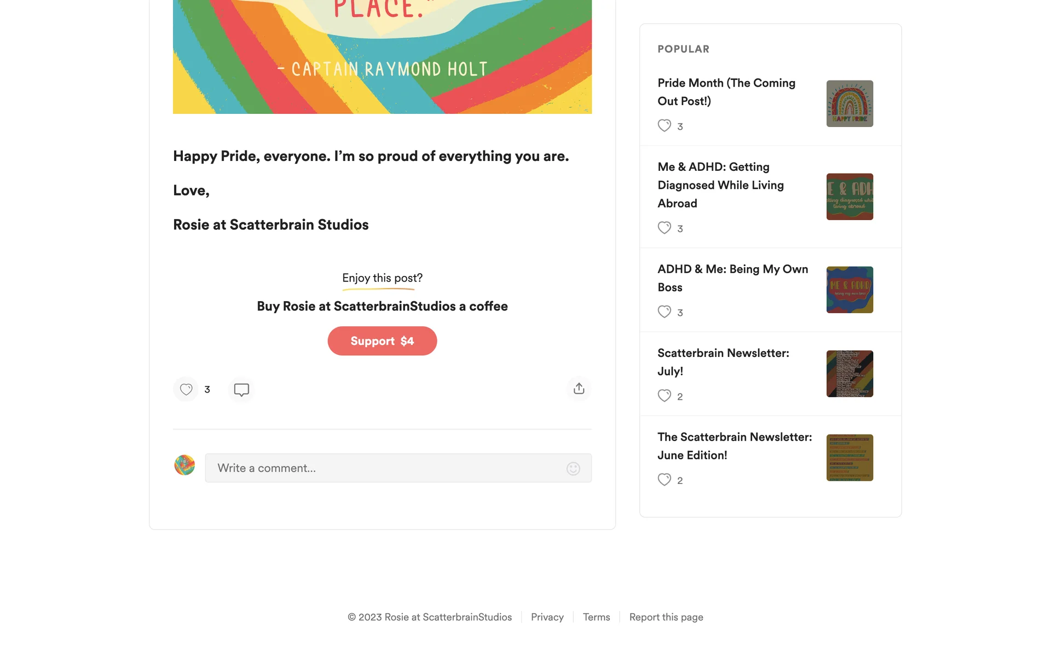Click the Support $4 button
This screenshot has height=657, width=1051.
[x=382, y=341]
